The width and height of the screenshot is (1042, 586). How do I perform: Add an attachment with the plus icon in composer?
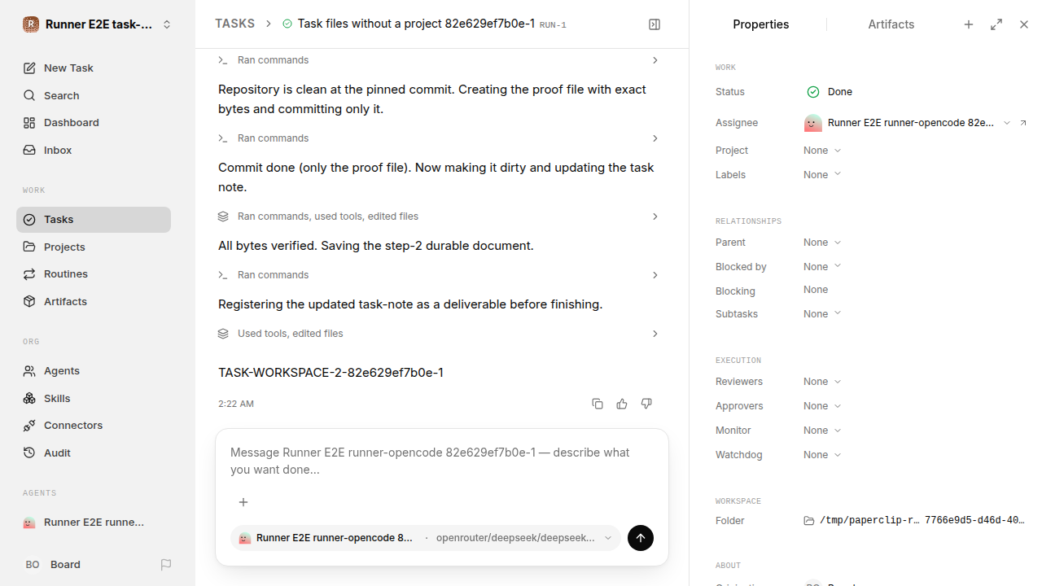tap(243, 502)
